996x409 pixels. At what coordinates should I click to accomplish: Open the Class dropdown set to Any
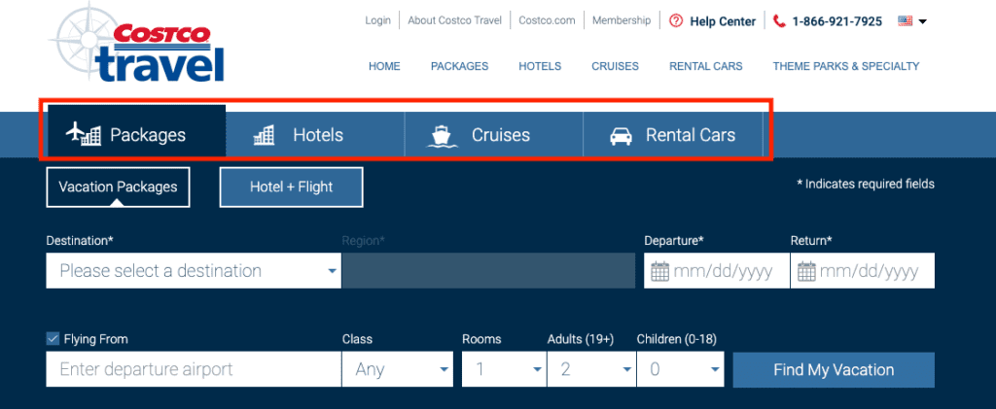398,369
